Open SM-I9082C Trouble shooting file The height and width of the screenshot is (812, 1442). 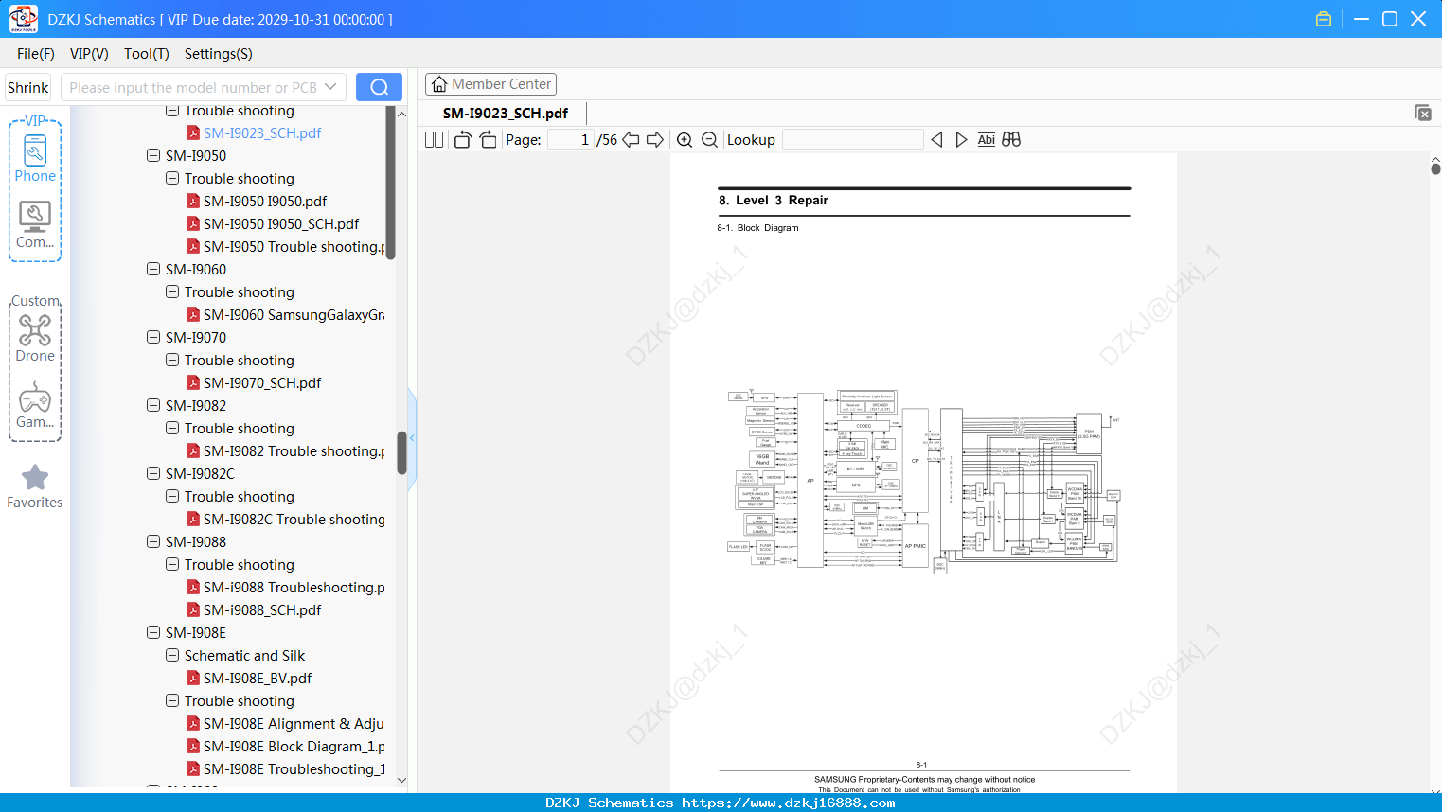click(294, 520)
